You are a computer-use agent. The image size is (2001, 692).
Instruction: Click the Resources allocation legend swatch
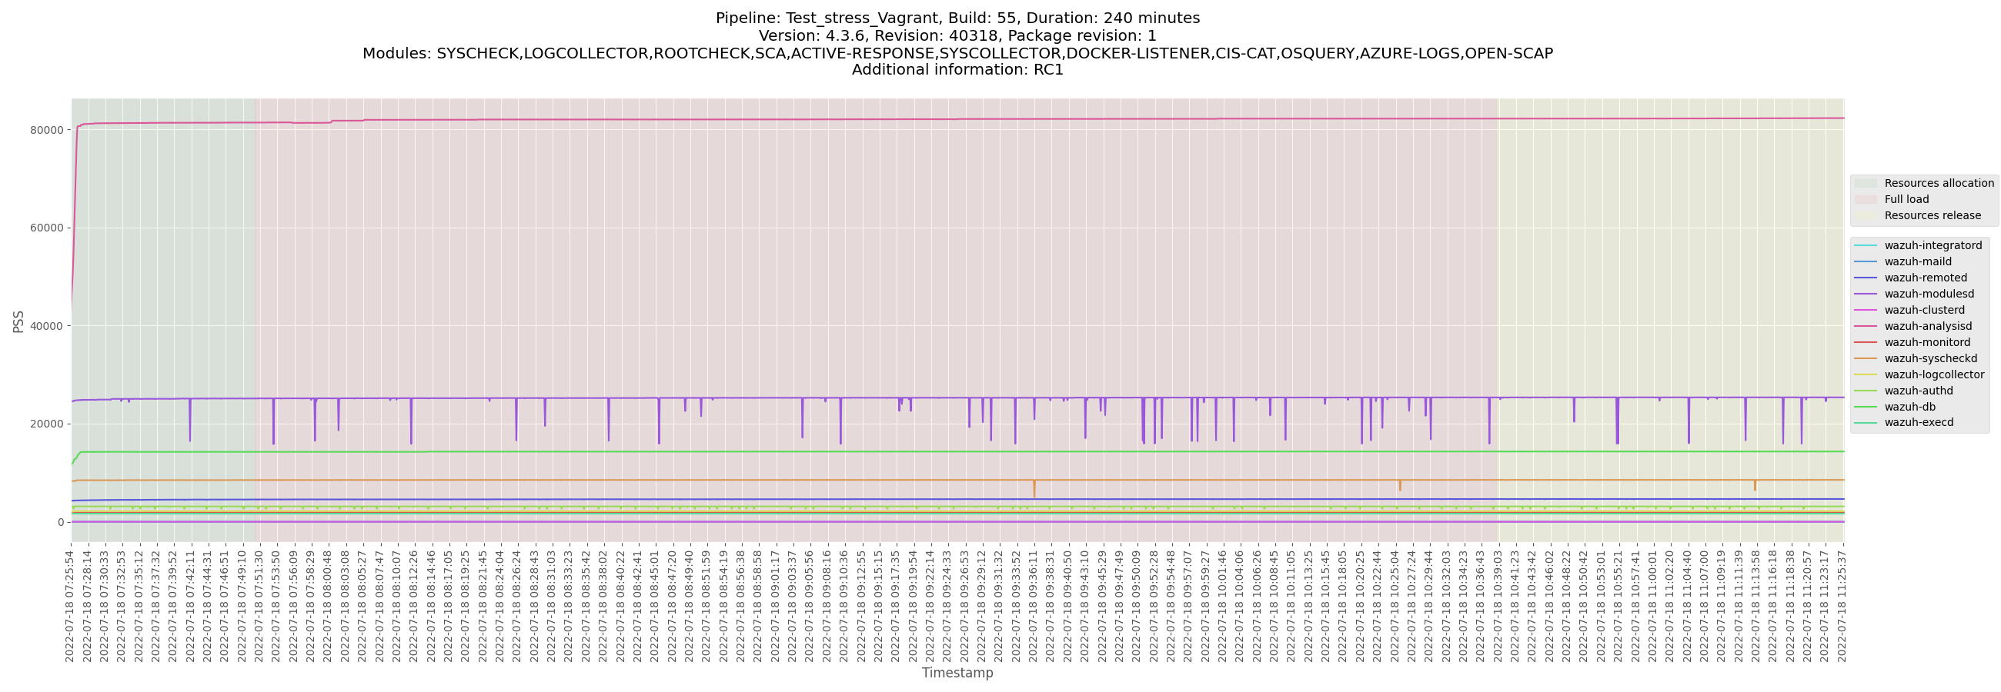(1865, 184)
